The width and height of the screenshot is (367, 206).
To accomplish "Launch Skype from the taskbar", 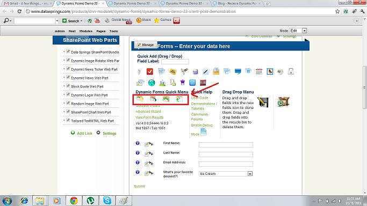I will 107,201.
